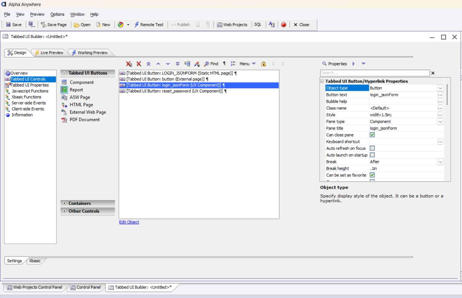
Task: Click the Edit Object link
Action: [x=129, y=222]
